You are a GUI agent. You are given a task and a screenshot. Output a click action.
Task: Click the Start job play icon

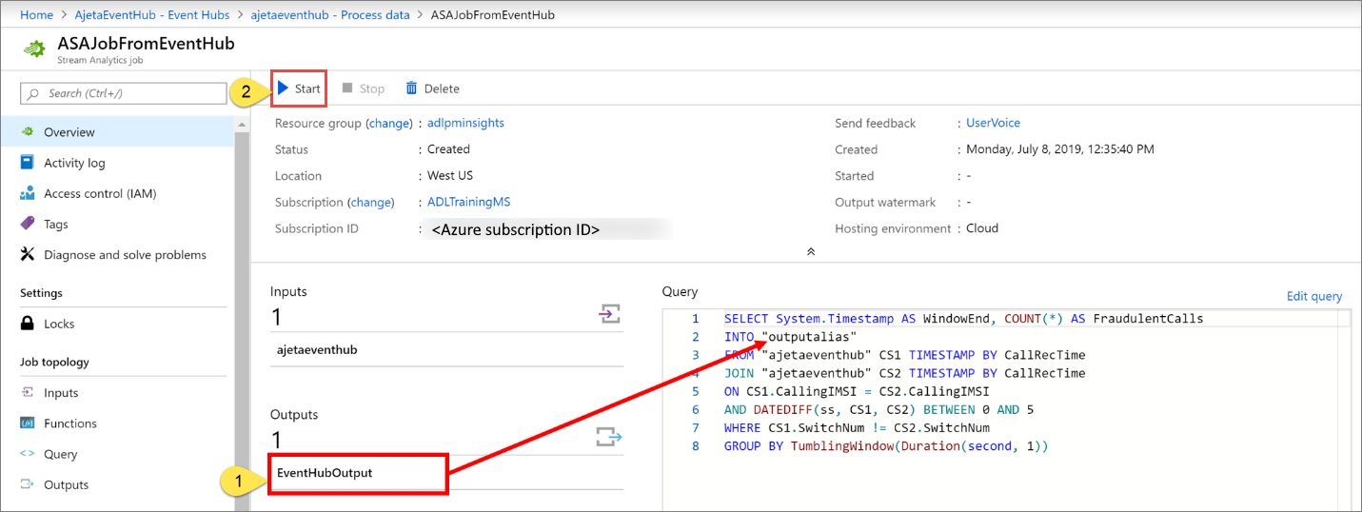[283, 89]
